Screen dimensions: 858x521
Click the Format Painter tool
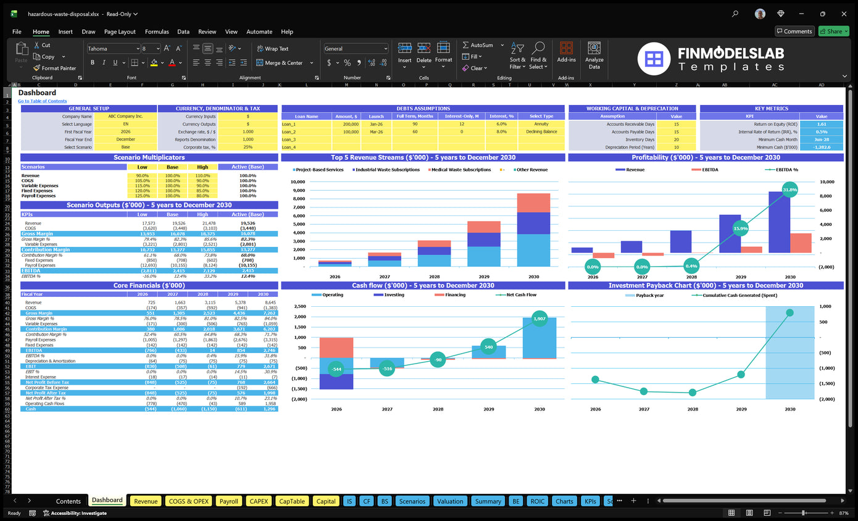tap(55, 68)
